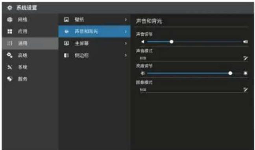
Task: Edit image mode with pencil icon
Action: tap(246, 89)
